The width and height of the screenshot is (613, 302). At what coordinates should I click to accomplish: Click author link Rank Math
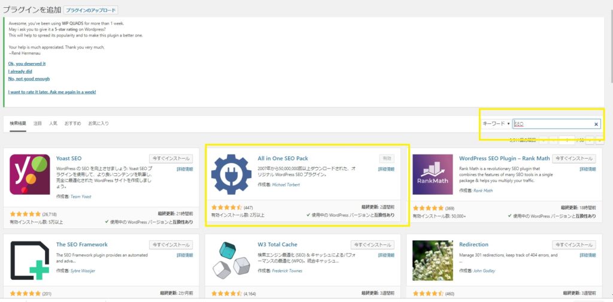[483, 191]
